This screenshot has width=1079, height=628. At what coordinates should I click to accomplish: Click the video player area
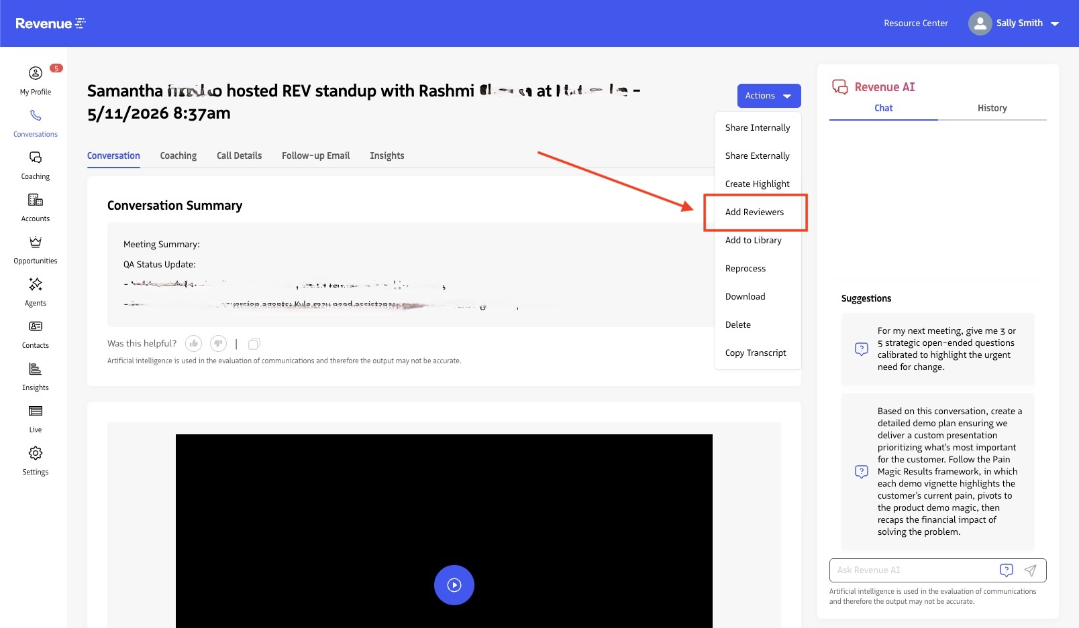[444, 531]
